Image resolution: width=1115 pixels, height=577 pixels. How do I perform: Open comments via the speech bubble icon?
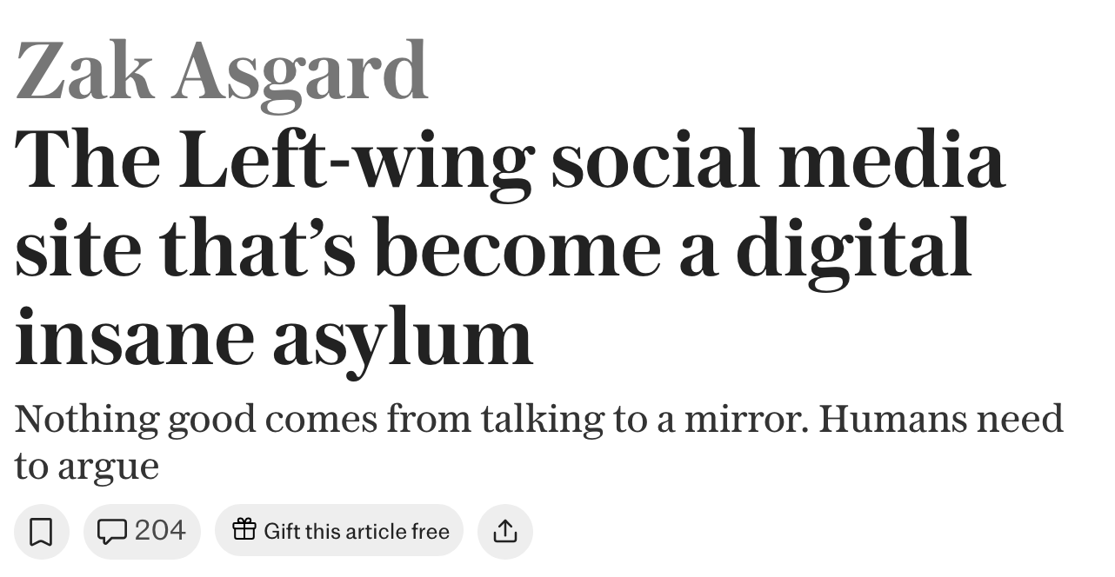tap(112, 531)
